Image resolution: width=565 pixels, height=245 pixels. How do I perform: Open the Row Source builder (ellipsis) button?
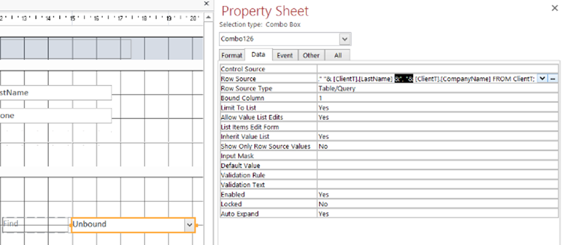[x=552, y=79]
